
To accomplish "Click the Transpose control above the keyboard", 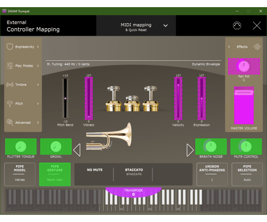I will click(x=133, y=192).
